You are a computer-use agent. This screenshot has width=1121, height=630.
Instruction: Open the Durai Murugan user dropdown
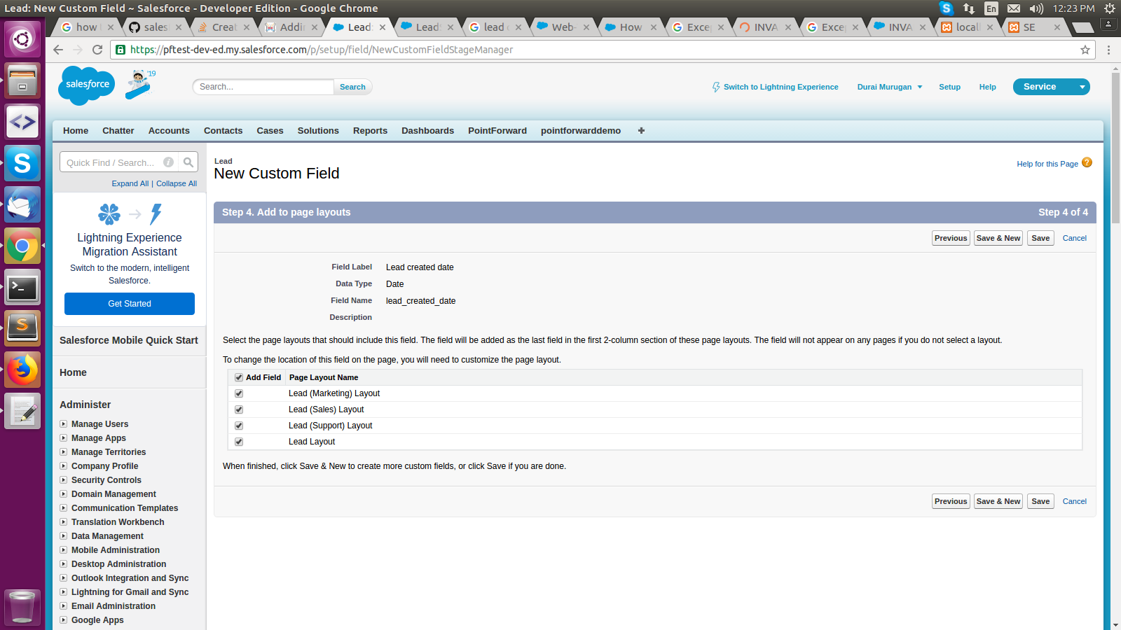pyautogui.click(x=890, y=87)
